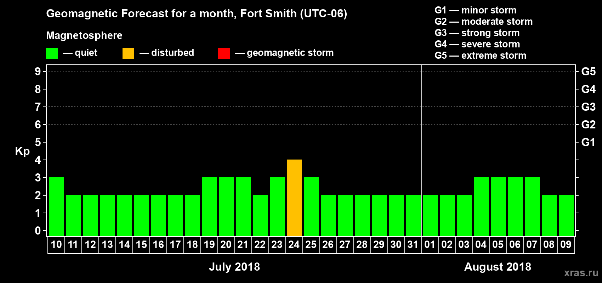Click date label 11 on the axis
Viewport: 602px width, 283px height.
[x=73, y=245]
